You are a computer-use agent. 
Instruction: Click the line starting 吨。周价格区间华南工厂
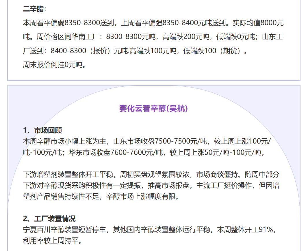coord(153,37)
